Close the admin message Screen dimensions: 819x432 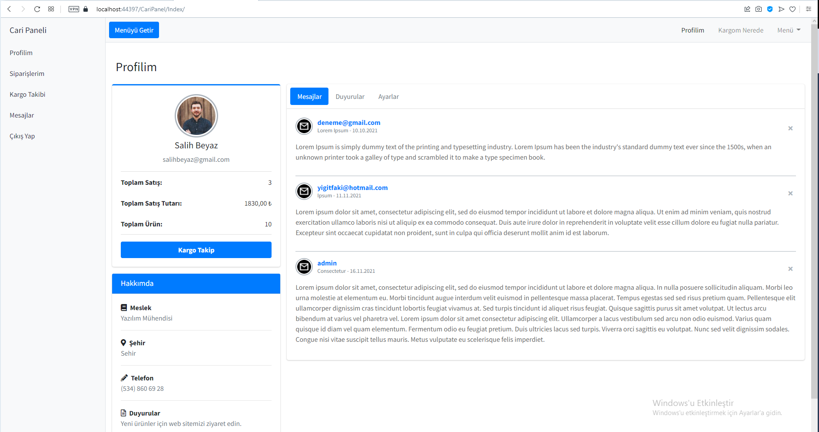point(790,269)
